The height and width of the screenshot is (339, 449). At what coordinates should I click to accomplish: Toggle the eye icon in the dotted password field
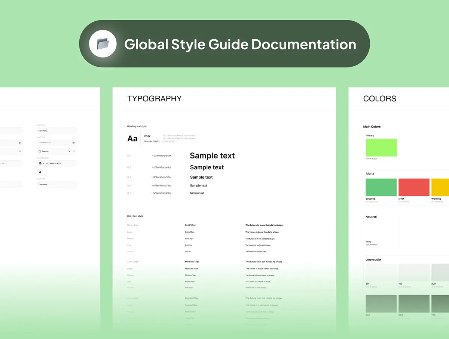(x=73, y=143)
